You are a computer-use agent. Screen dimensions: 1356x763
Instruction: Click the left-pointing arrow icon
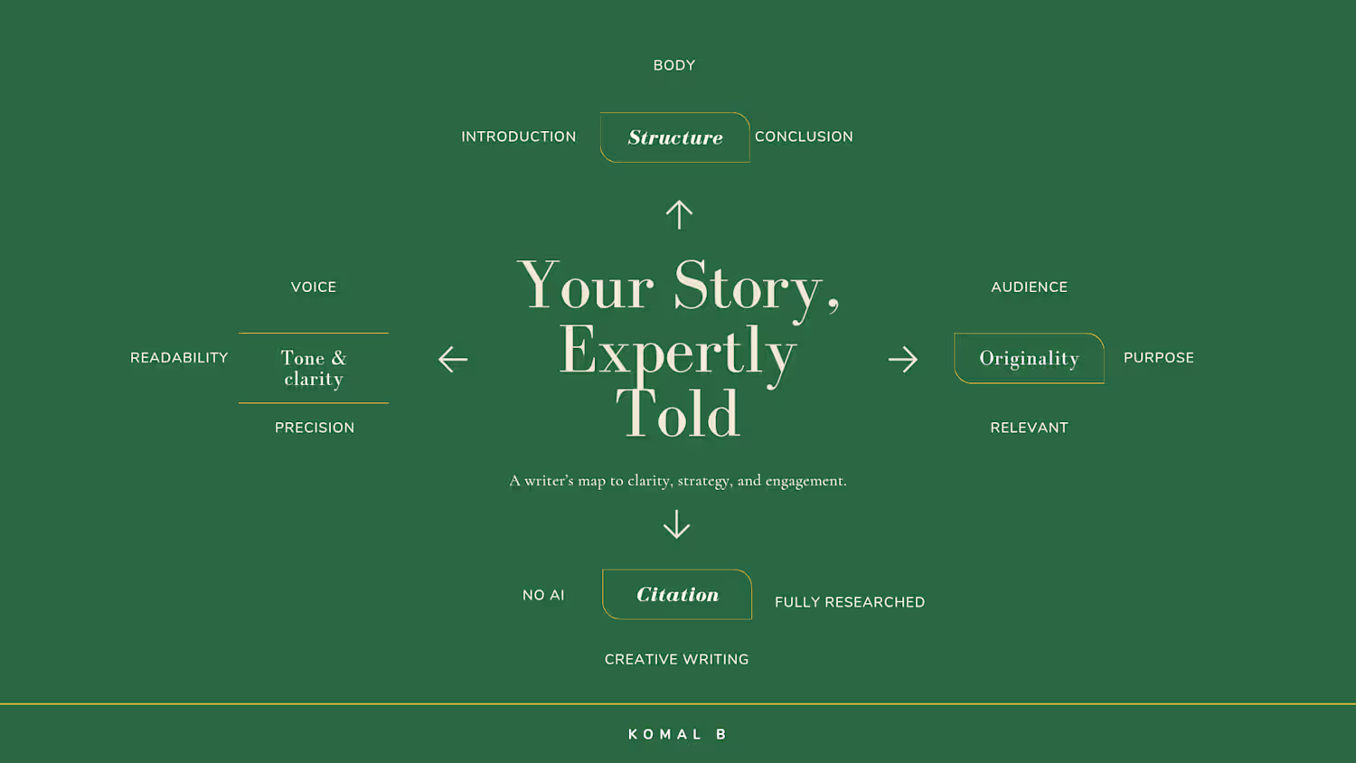click(453, 359)
